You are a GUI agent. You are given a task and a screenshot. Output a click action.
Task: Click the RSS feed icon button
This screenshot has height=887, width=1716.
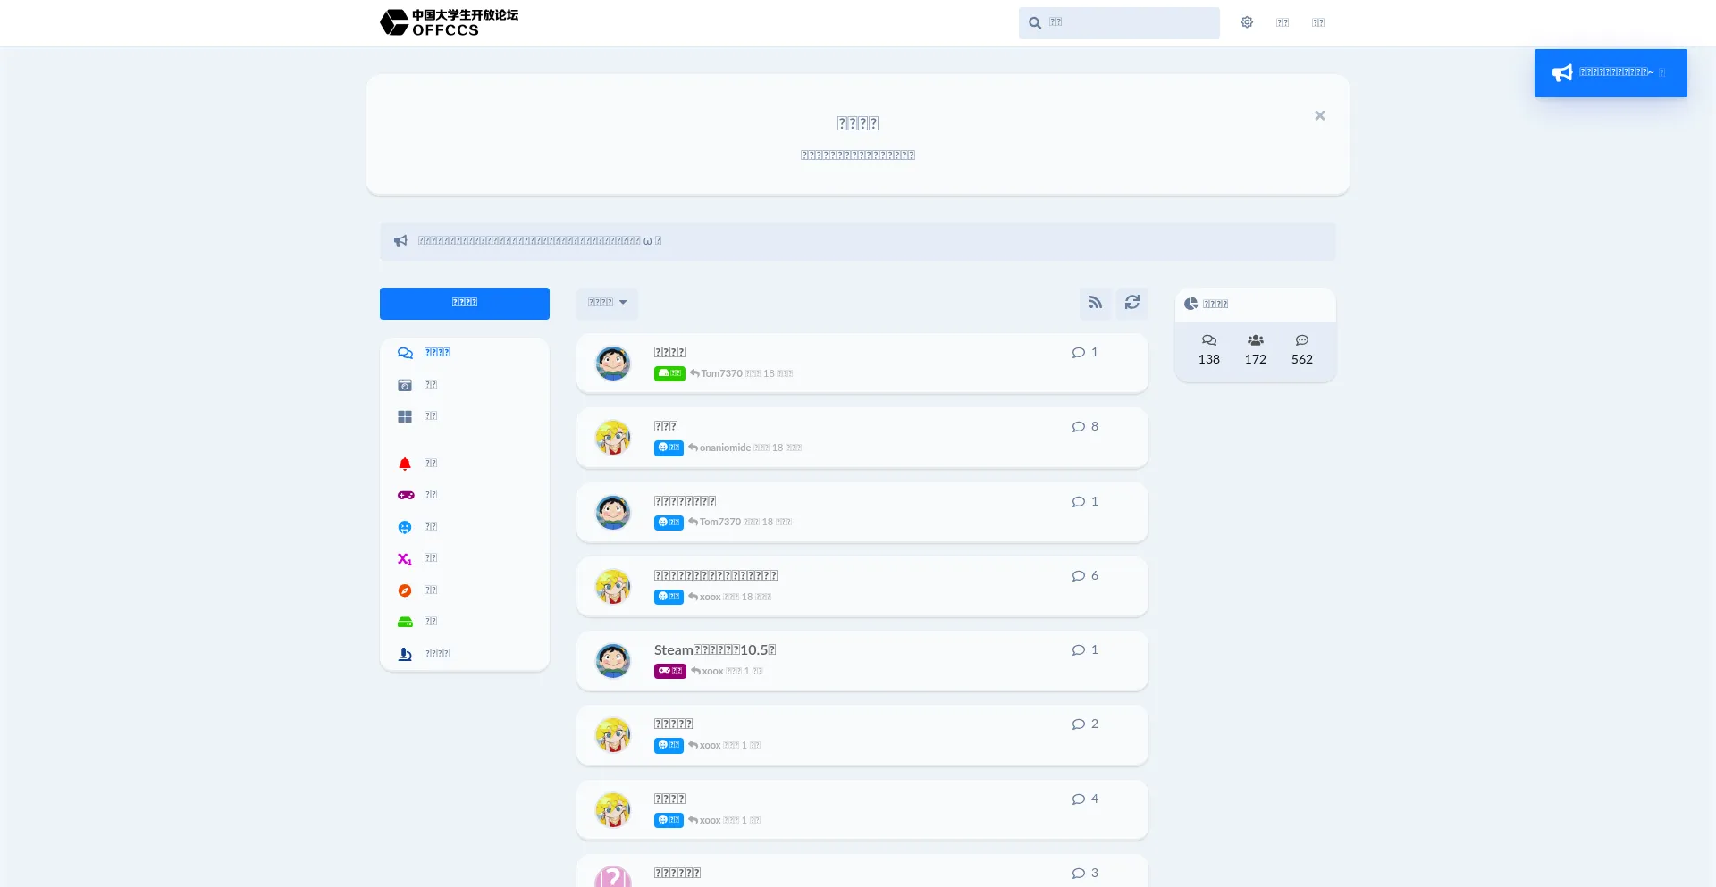click(x=1095, y=303)
